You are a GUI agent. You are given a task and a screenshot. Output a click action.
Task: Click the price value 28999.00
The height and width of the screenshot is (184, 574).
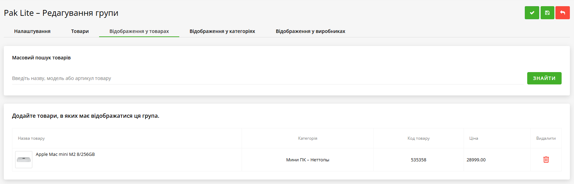pyautogui.click(x=476, y=160)
